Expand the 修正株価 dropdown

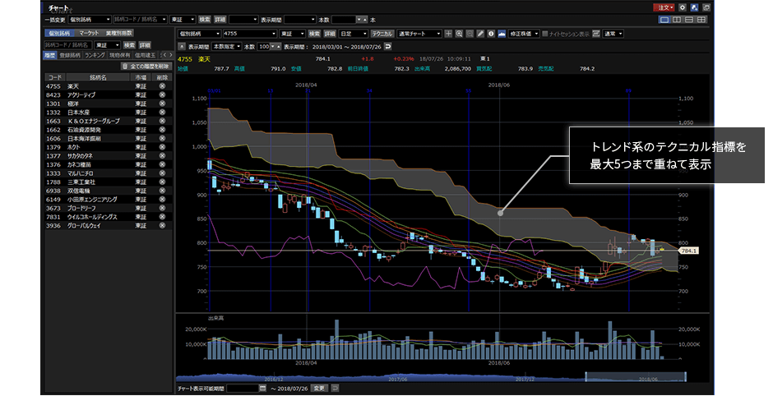point(524,34)
